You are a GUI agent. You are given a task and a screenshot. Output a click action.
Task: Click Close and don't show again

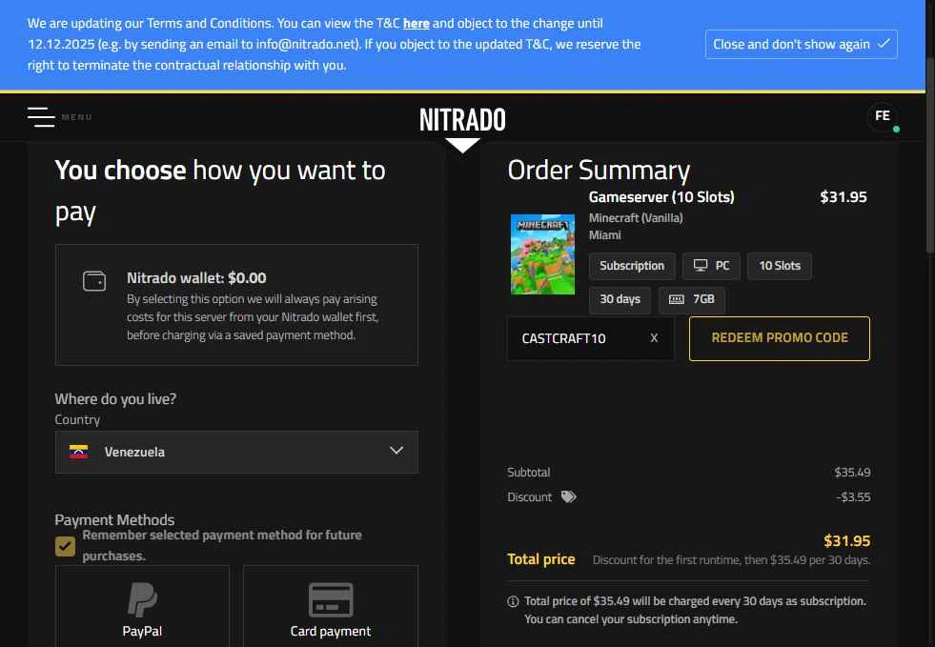point(801,44)
